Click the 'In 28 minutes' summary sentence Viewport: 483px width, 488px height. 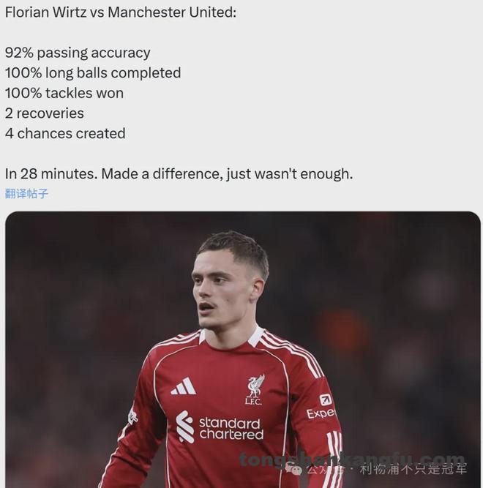tap(179, 174)
